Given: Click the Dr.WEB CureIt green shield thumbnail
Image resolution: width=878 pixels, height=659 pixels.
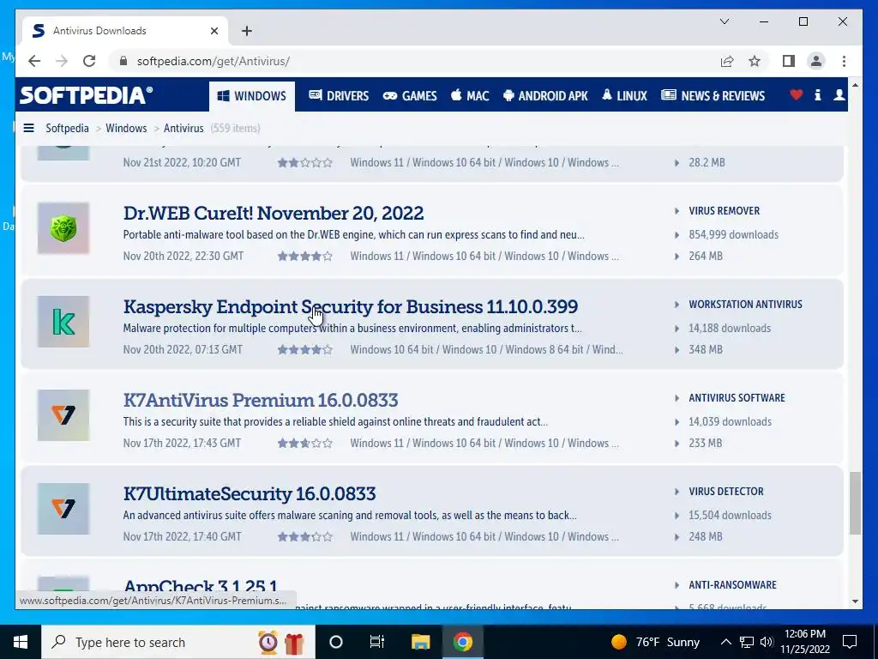Looking at the screenshot, I should (63, 228).
